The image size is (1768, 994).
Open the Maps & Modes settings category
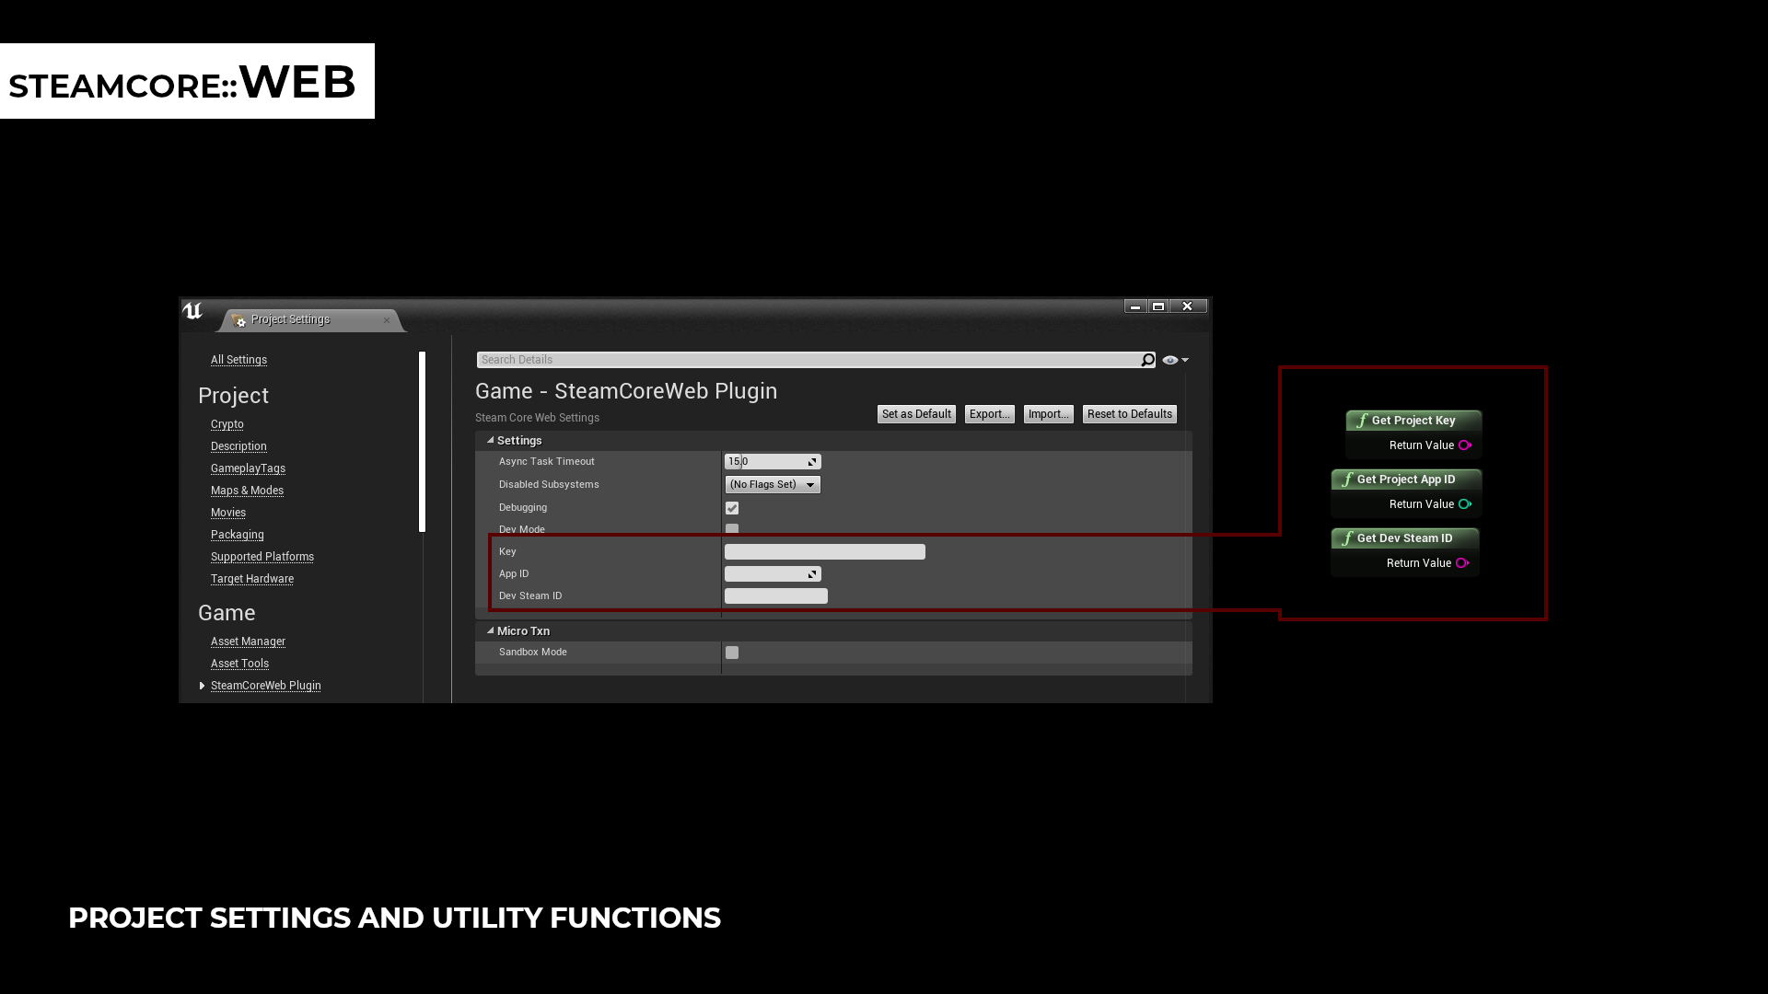247,491
